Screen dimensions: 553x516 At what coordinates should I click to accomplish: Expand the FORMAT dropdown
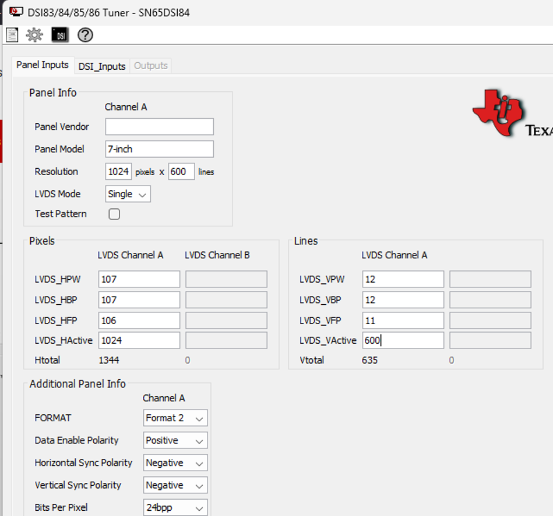point(175,418)
